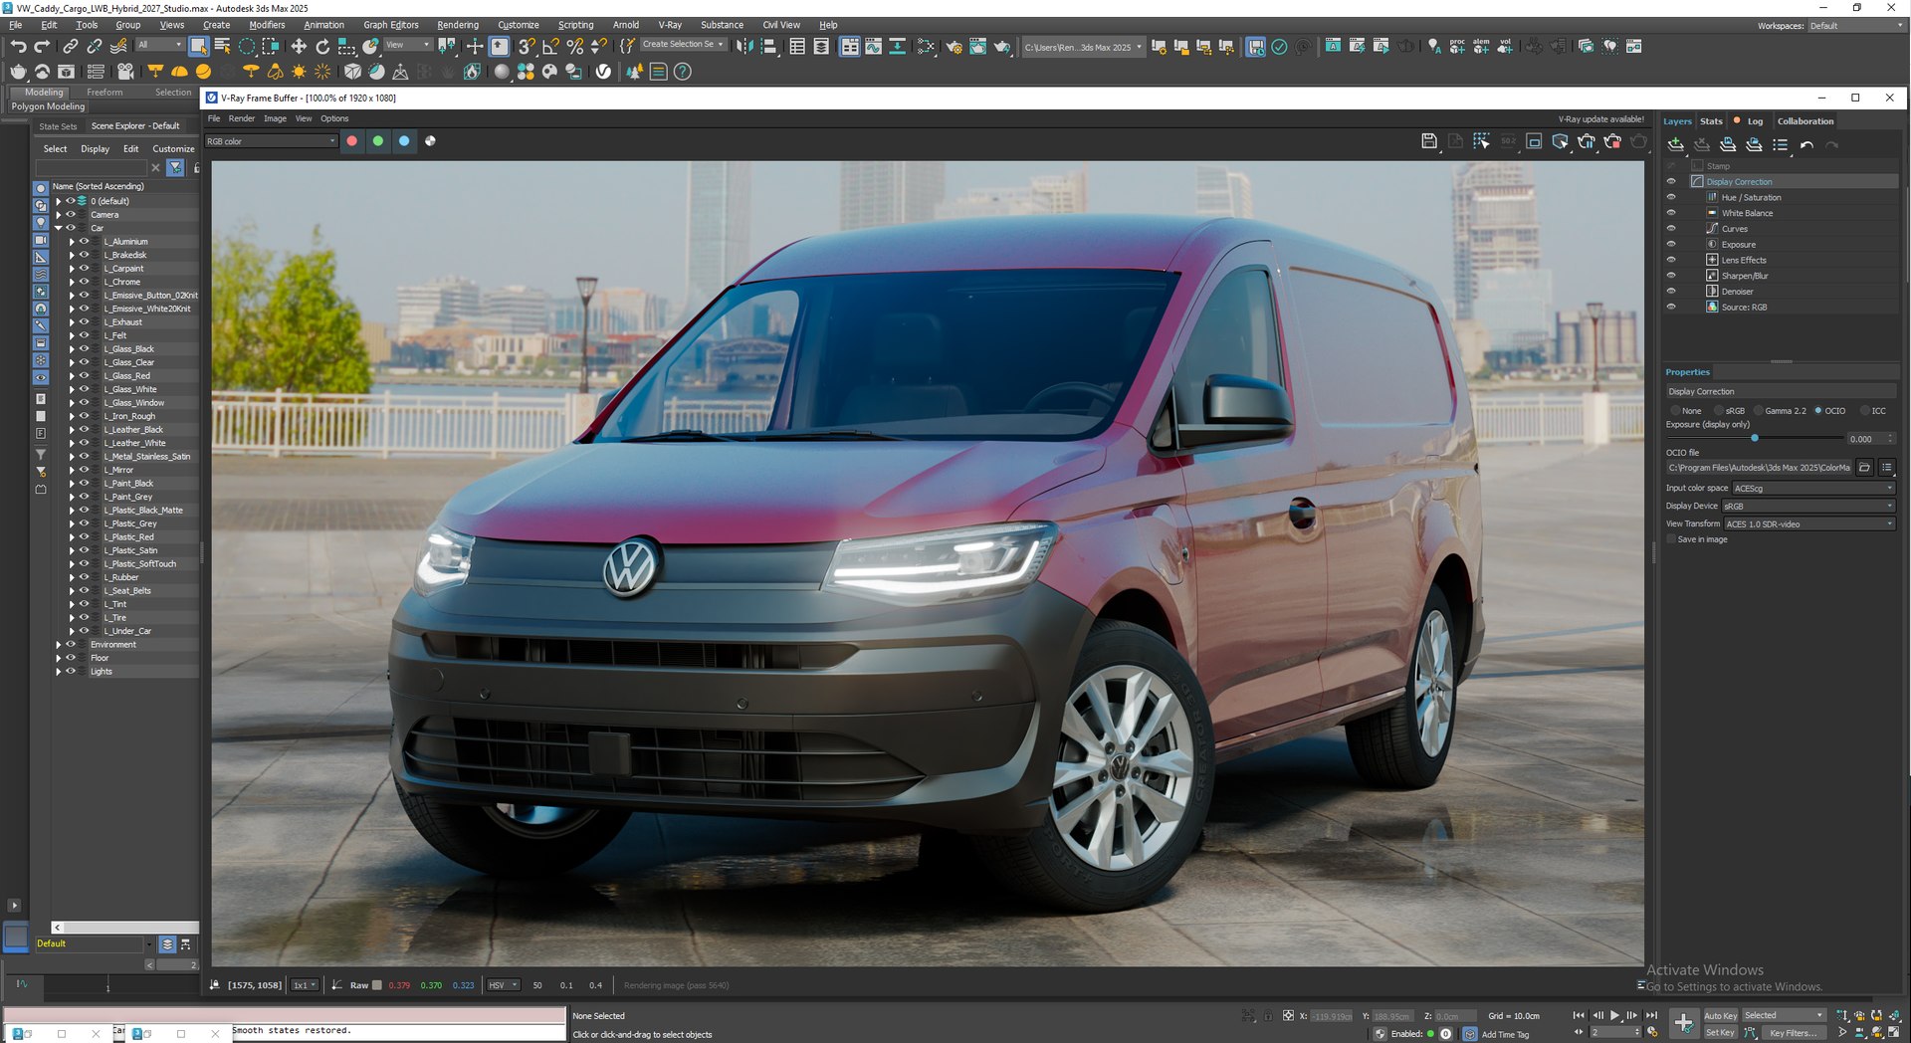Open the Create Selection Set dropdown
Viewport: 1911px width, 1043px height.
[683, 45]
